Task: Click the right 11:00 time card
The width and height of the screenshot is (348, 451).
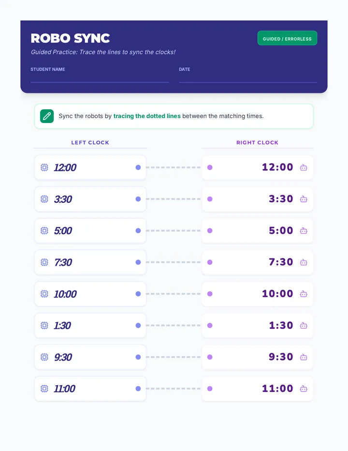Action: 258,389
